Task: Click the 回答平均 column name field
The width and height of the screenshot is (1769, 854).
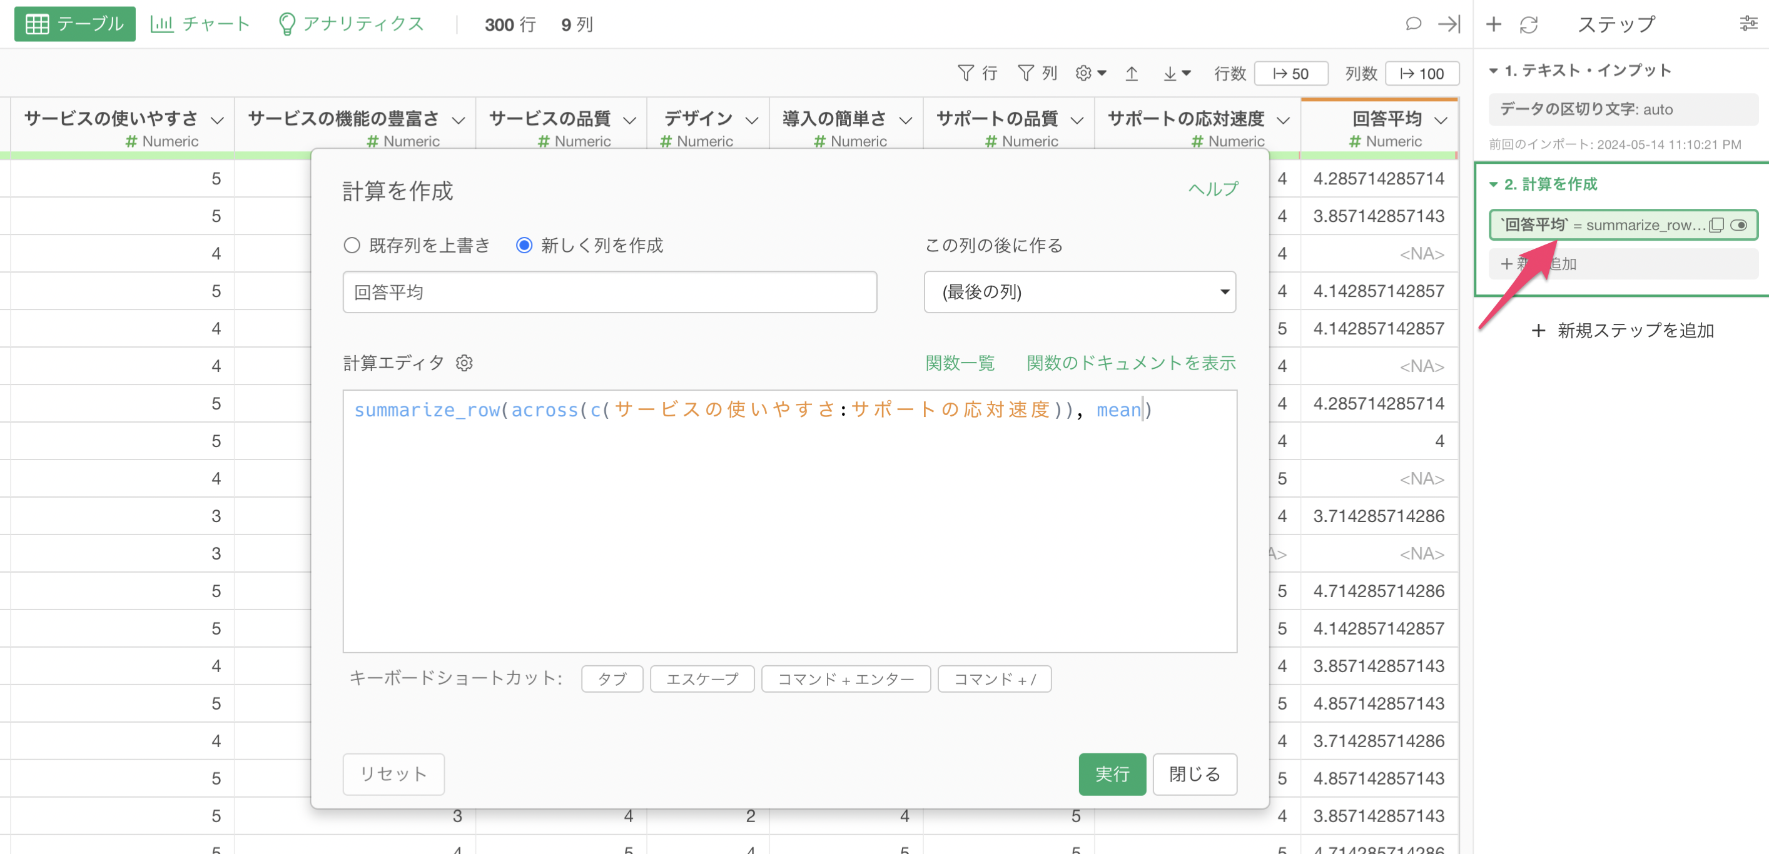Action: pyautogui.click(x=609, y=292)
